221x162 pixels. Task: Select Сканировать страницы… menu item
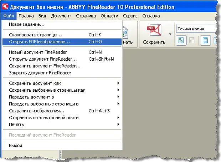click(62, 35)
